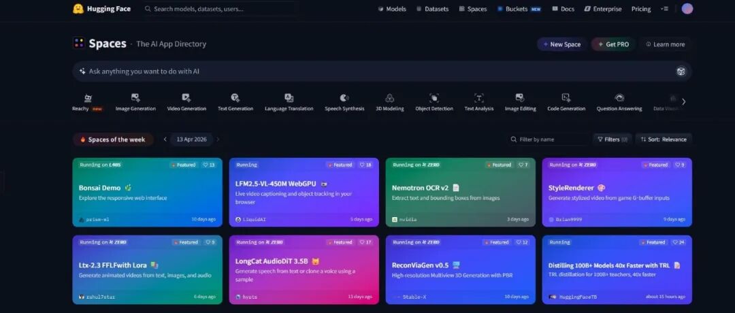This screenshot has height=313, width=735.
Task: Choose the Language Translation category icon
Action: (289, 97)
